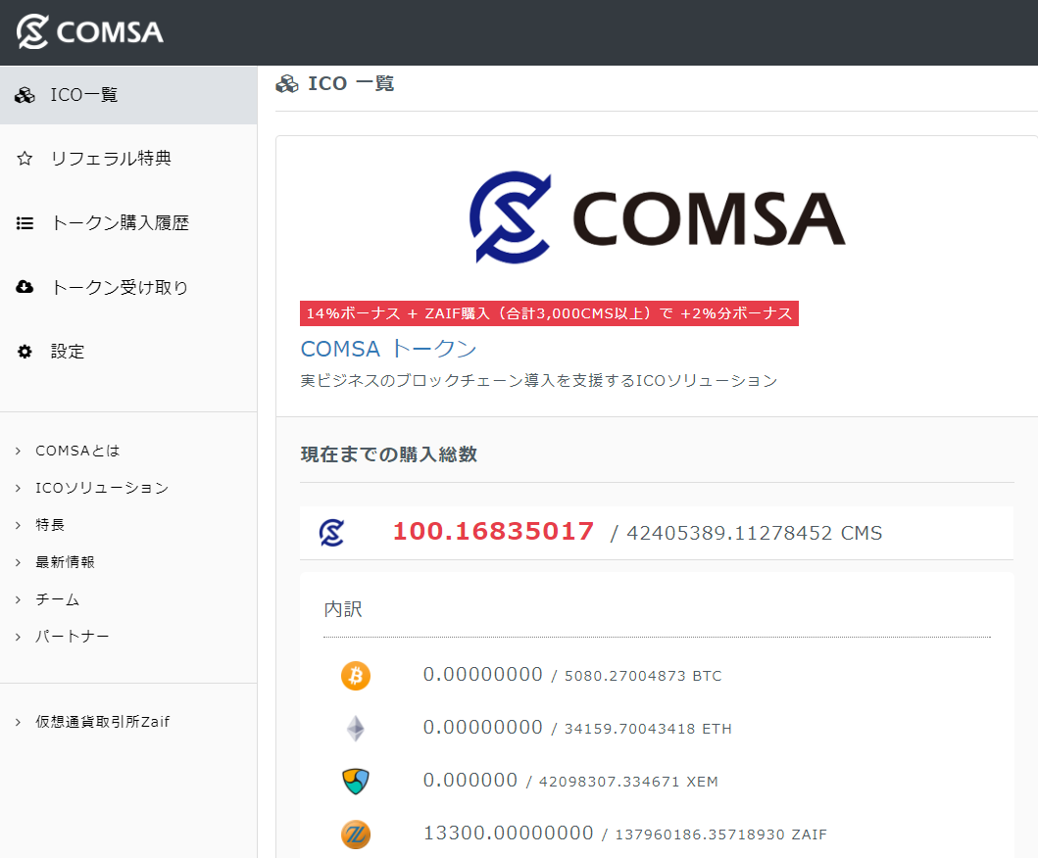Click the Bitcoin currency icon
The width and height of the screenshot is (1038, 858).
click(356, 675)
